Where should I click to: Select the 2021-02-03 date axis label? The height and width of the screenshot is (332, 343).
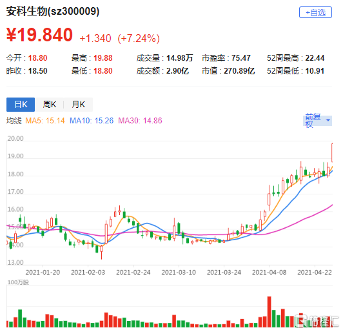[88, 273]
